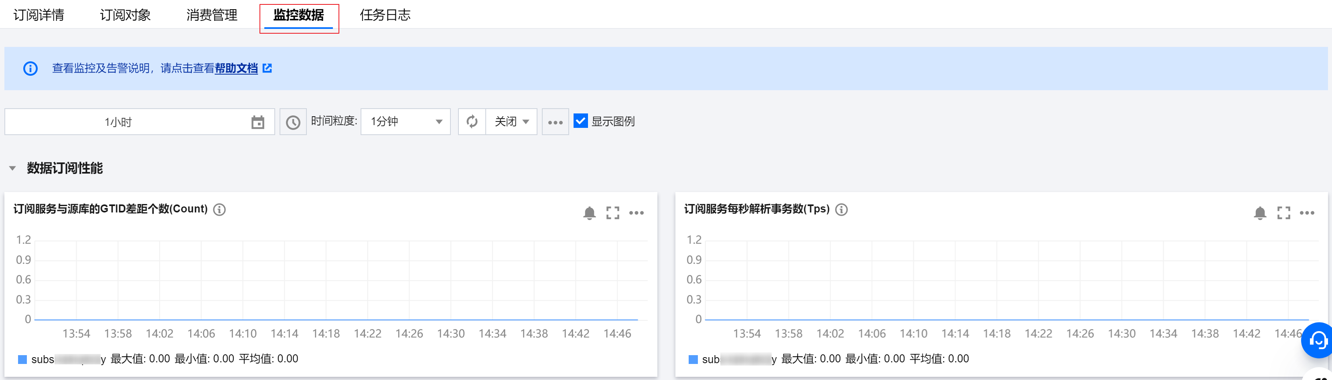
Task: Collapse the 数据订阅性能 section
Action: (12, 168)
